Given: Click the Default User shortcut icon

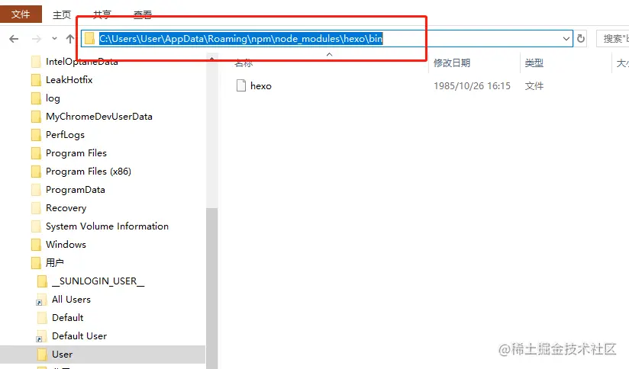Looking at the screenshot, I should pyautogui.click(x=41, y=336).
